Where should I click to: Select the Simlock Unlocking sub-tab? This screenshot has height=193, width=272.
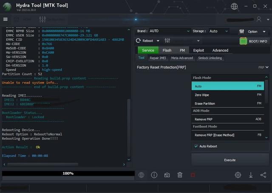coord(210,58)
